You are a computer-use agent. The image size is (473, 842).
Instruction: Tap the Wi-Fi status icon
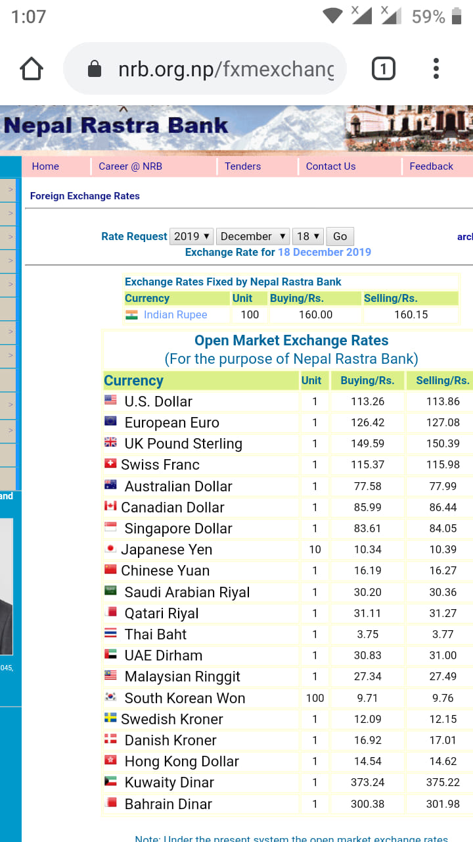tap(333, 16)
